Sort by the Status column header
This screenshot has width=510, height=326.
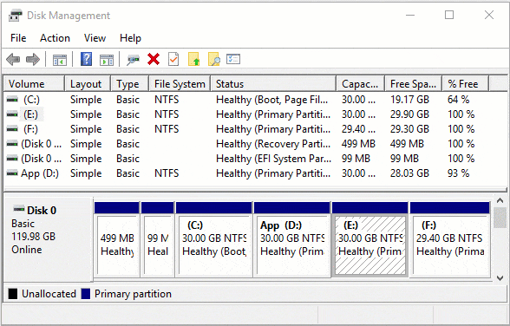click(x=273, y=84)
